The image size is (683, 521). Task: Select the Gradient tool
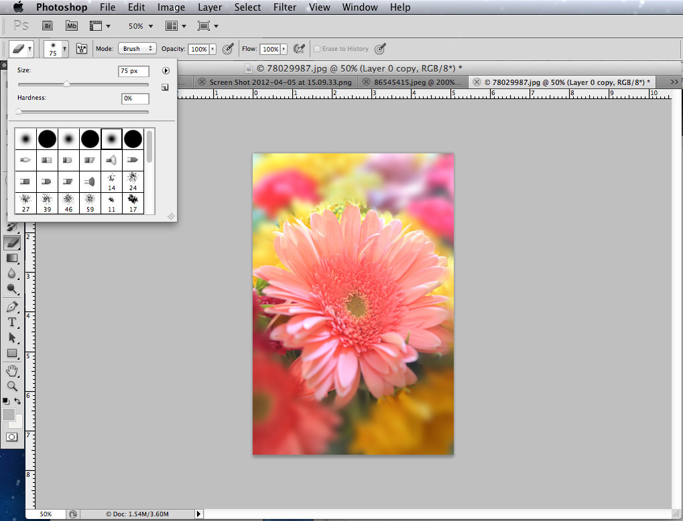point(12,258)
